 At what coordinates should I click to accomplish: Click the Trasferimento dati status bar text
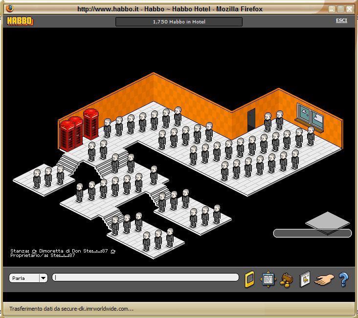point(71,309)
